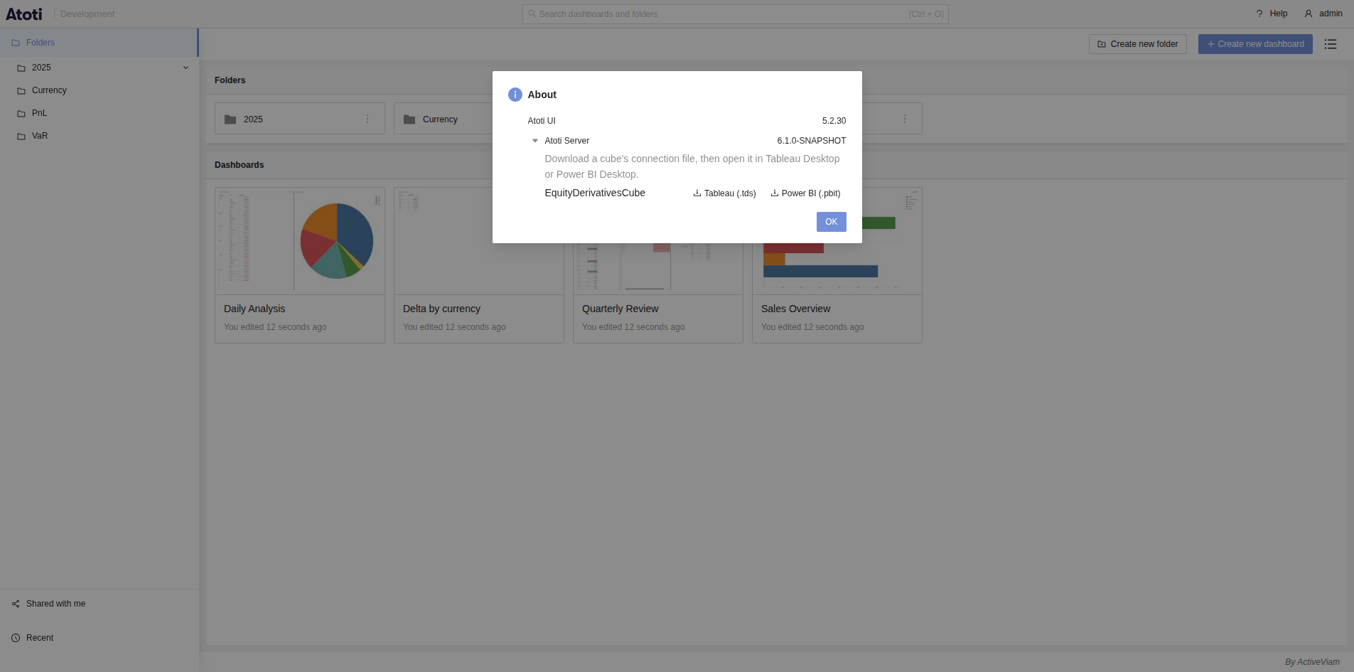Click the Atoti UI version 5.2.30
The height and width of the screenshot is (672, 1354).
point(834,121)
